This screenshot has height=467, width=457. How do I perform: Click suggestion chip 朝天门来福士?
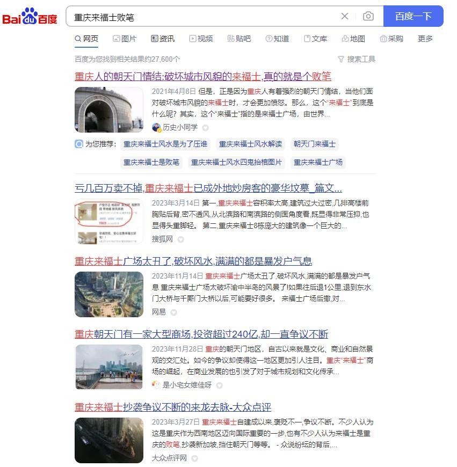click(314, 144)
